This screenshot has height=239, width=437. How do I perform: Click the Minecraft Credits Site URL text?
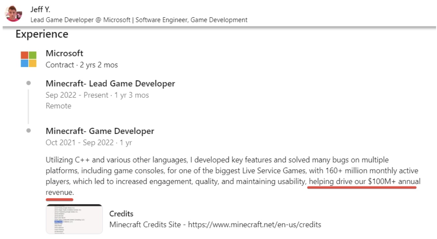click(254, 224)
